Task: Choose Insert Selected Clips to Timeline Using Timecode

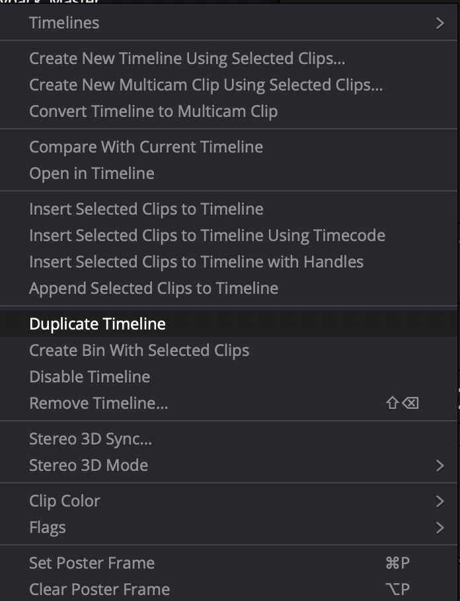Action: [229, 236]
